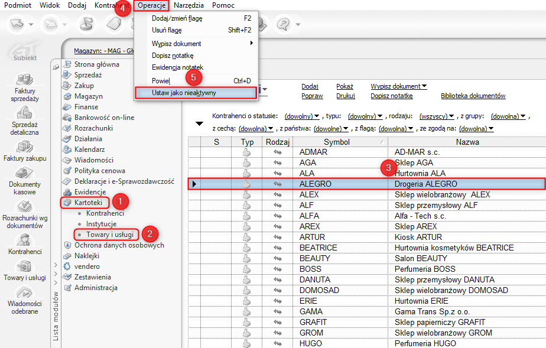Click the forward navigation arrow in toolbar
The height and width of the screenshot is (348, 546).
[x=51, y=24]
